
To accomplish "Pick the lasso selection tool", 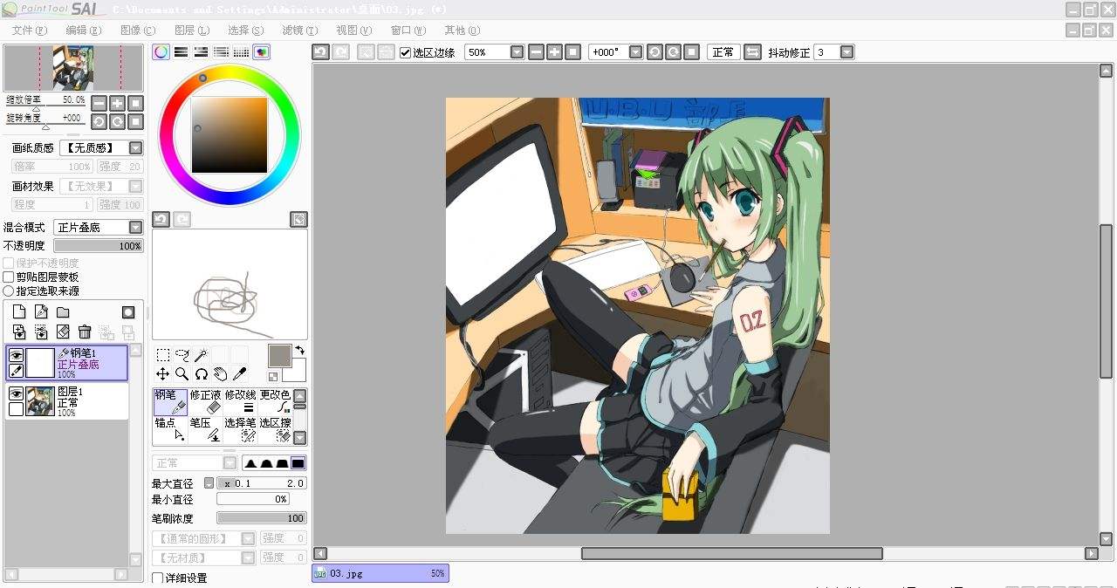I will click(x=182, y=355).
